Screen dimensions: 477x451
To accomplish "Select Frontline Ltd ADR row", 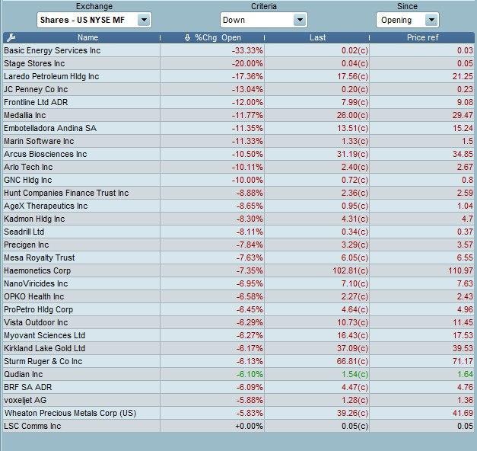I will [x=239, y=102].
